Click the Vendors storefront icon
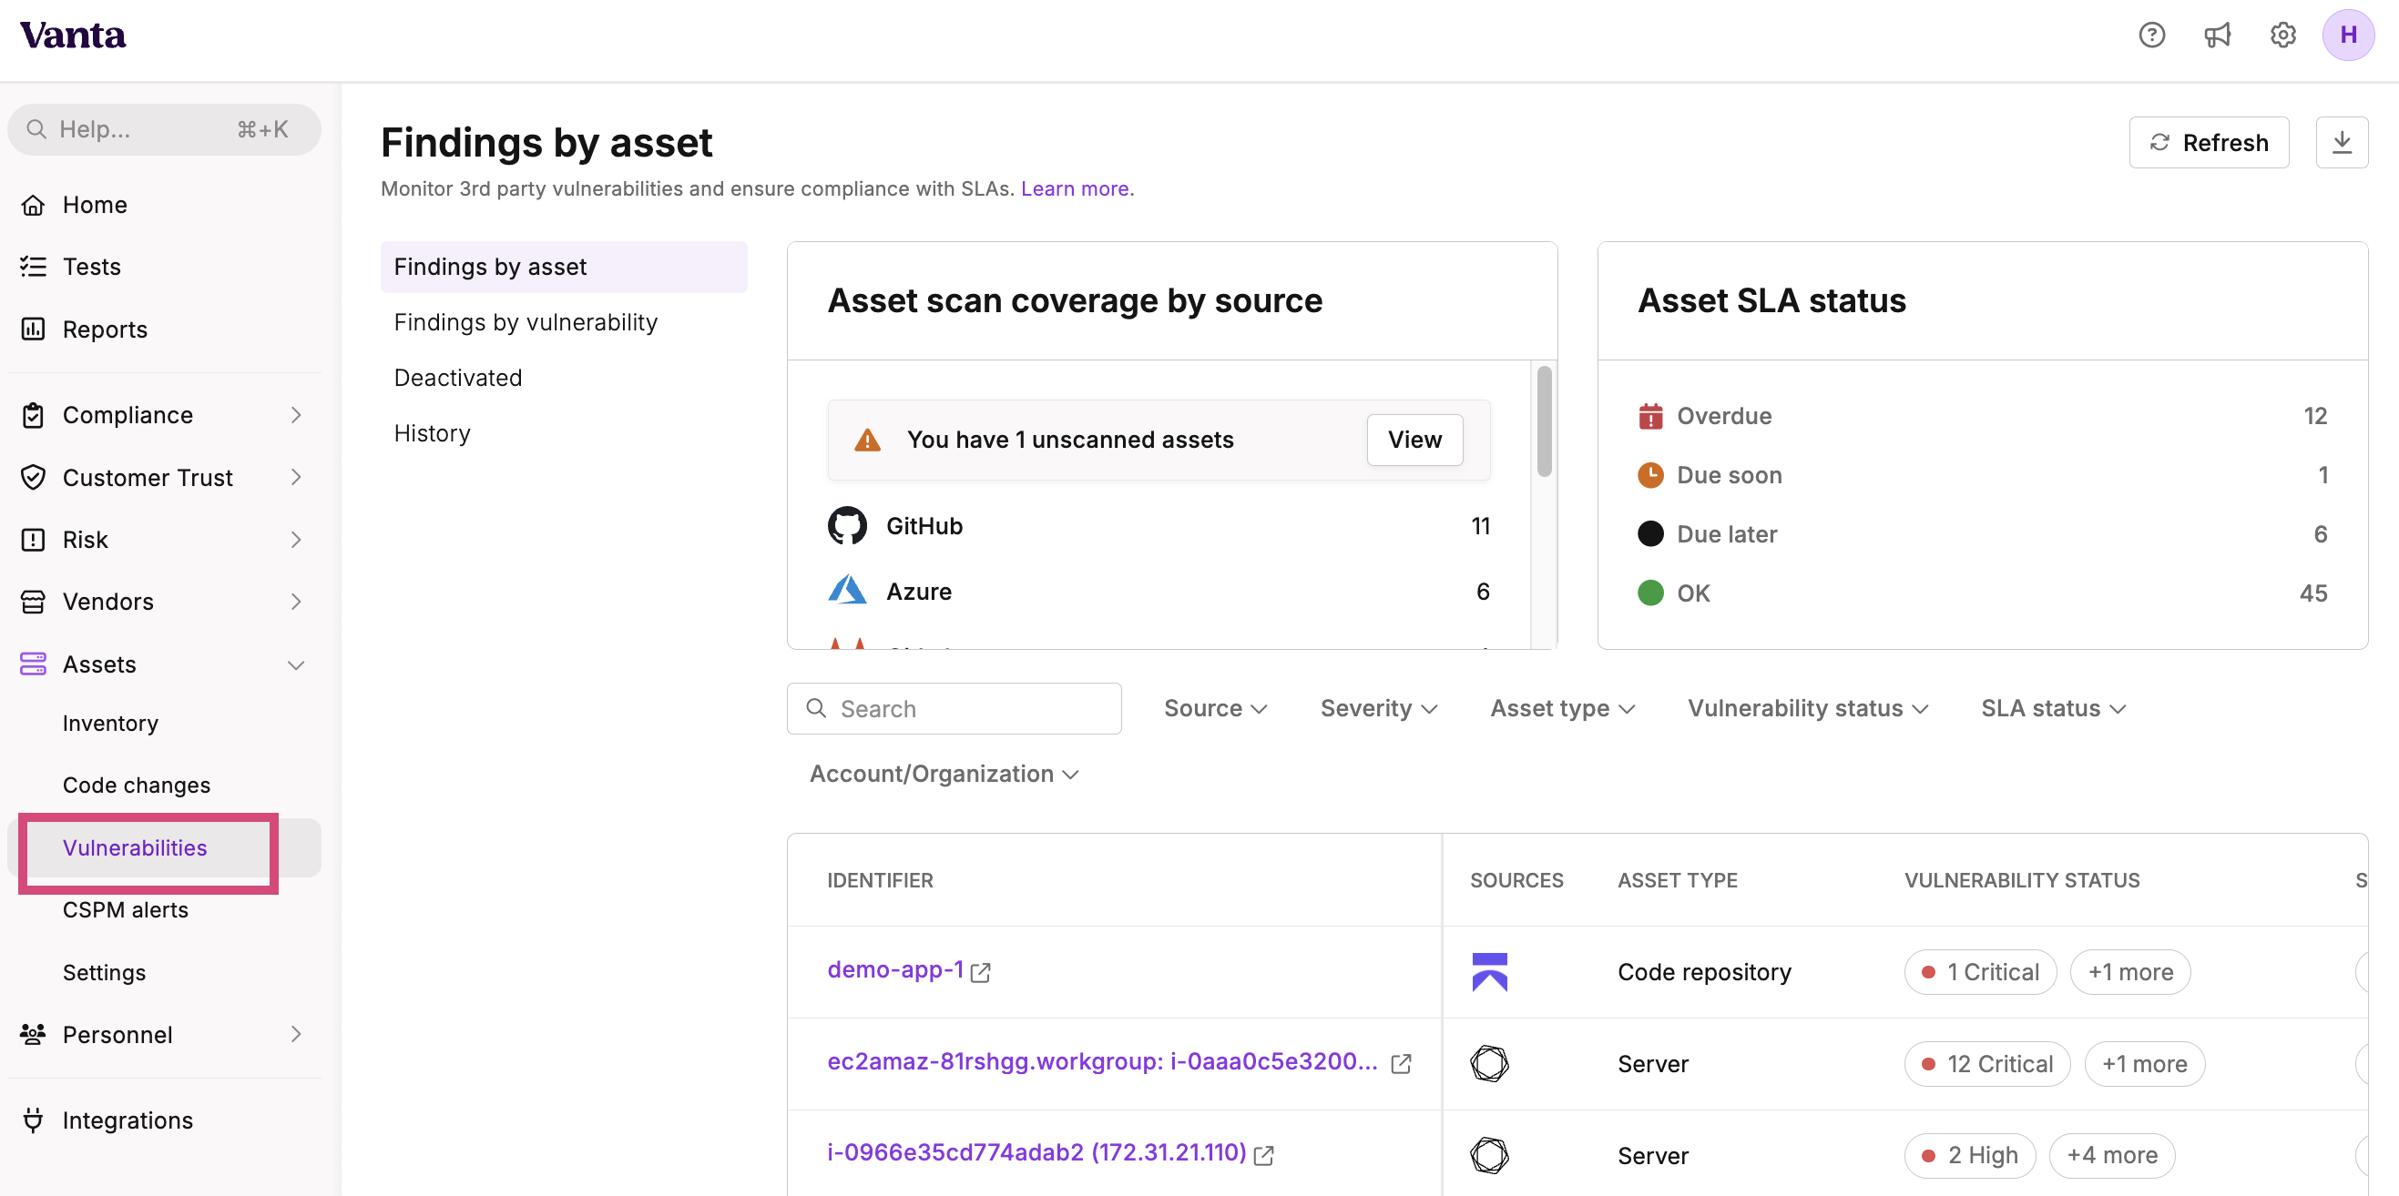This screenshot has height=1196, width=2399. pyautogui.click(x=34, y=603)
